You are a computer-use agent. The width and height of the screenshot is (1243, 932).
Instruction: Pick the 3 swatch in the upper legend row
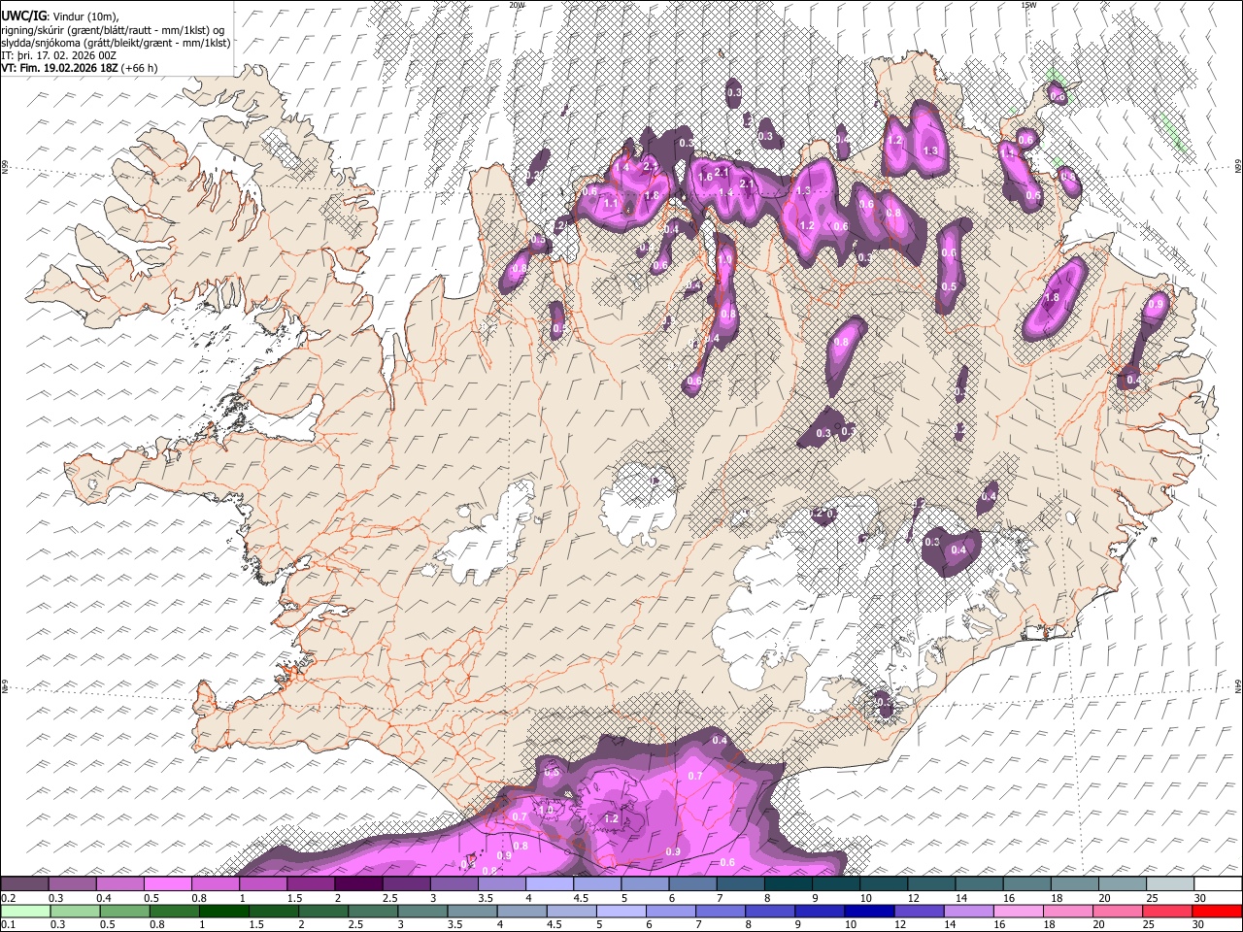point(454,884)
